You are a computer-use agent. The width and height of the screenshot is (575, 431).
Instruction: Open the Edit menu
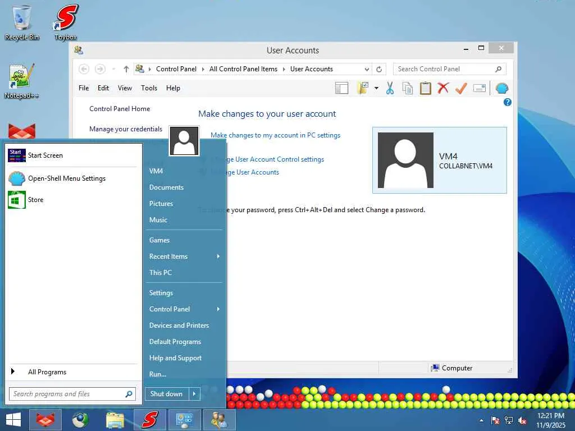pyautogui.click(x=103, y=88)
